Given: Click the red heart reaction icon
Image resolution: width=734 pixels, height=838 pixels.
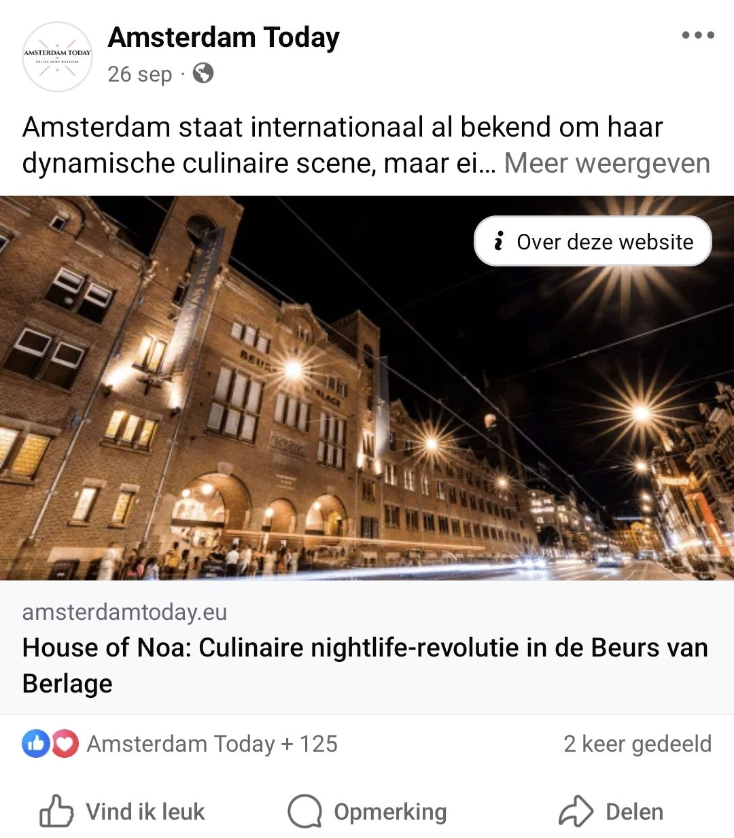Looking at the screenshot, I should click(x=65, y=744).
